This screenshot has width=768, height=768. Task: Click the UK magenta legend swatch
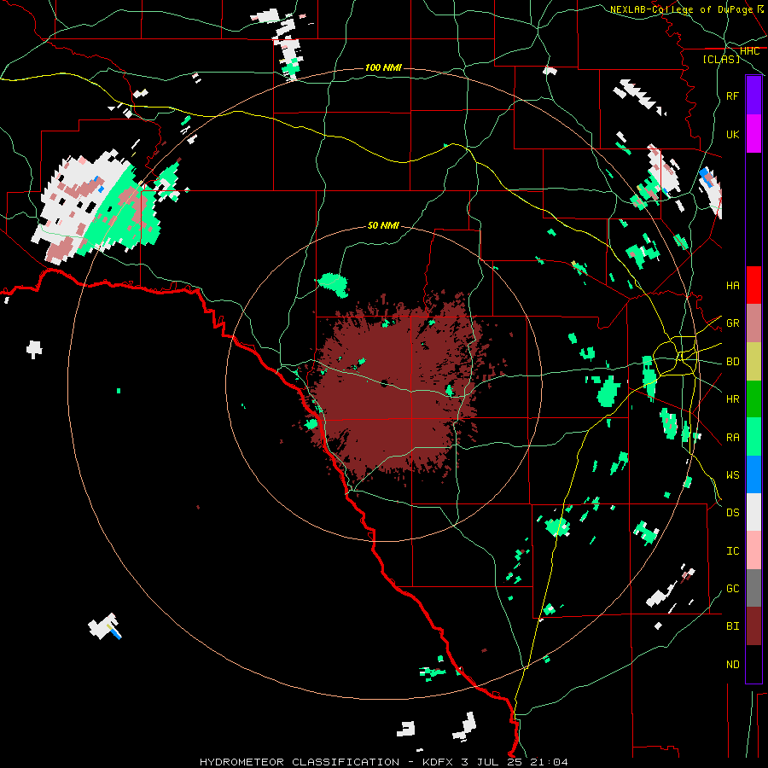[753, 134]
